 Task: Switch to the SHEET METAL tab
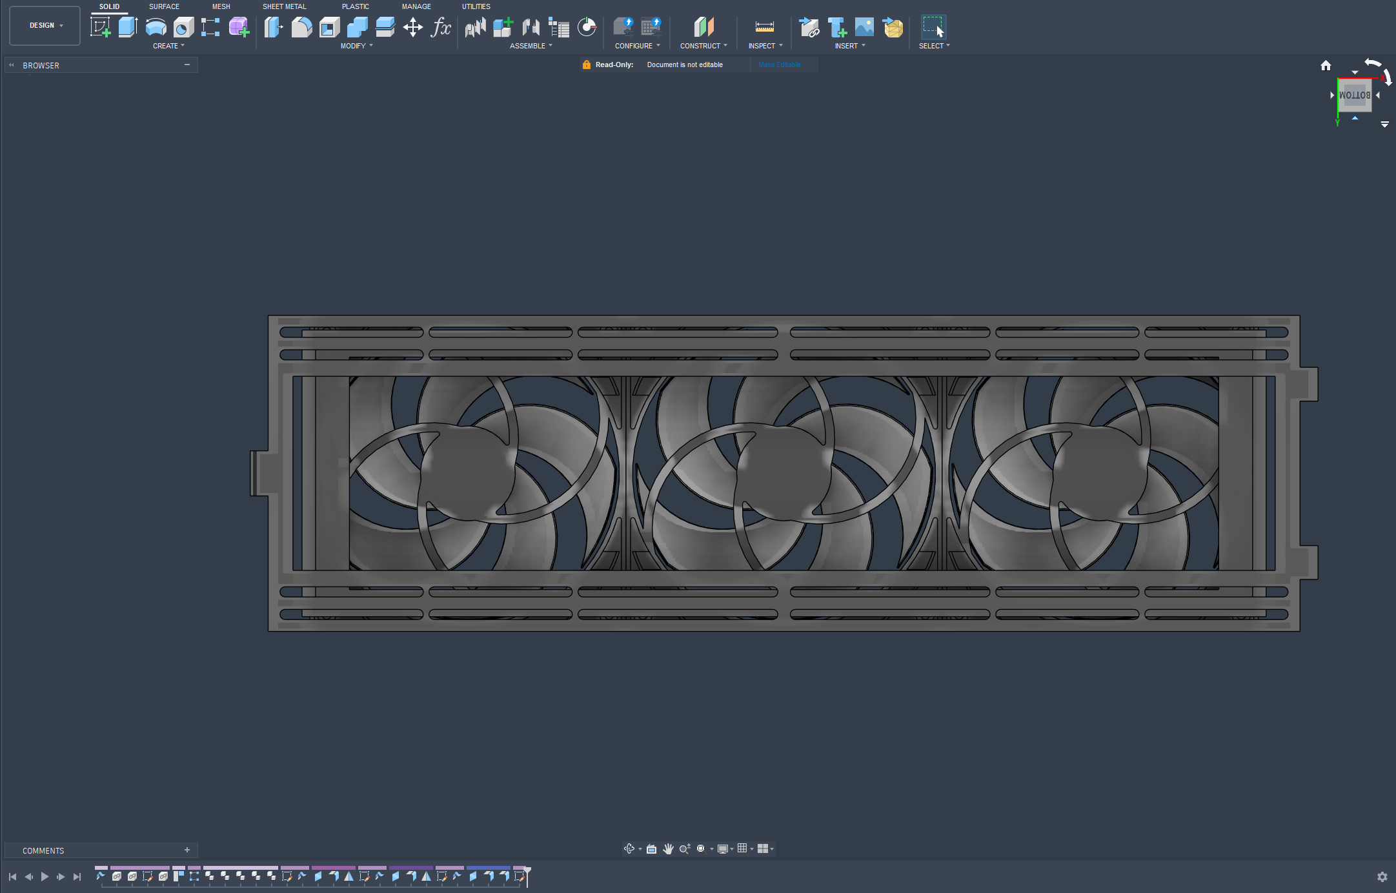pyautogui.click(x=284, y=6)
